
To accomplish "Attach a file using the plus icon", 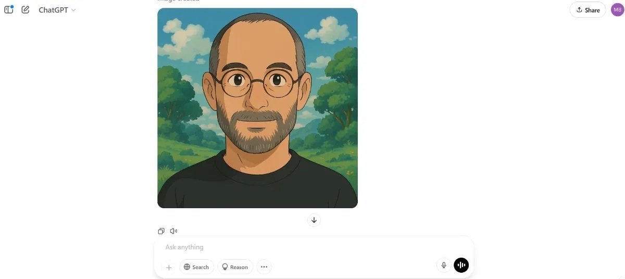I will point(169,268).
